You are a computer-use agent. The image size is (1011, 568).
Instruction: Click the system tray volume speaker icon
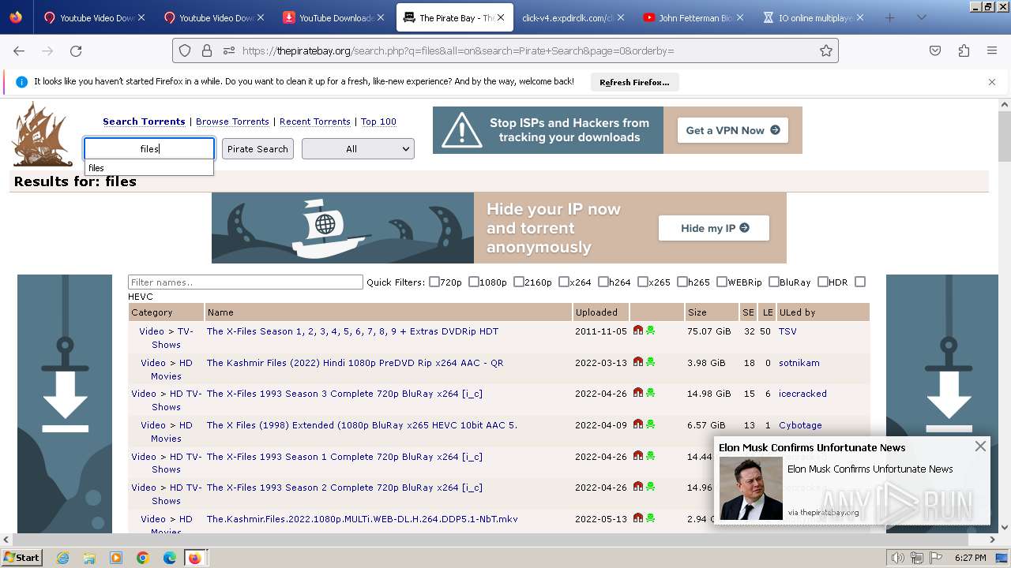[x=898, y=558]
